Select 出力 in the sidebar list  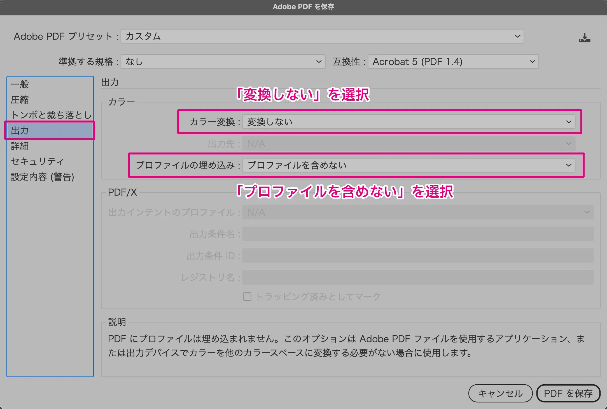(50, 130)
